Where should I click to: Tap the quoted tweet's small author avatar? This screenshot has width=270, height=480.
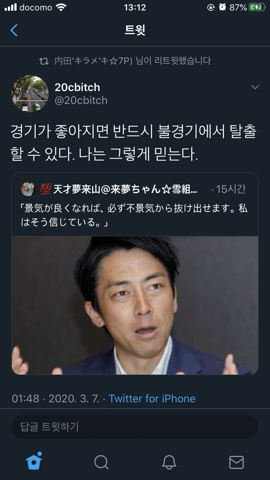click(x=28, y=189)
